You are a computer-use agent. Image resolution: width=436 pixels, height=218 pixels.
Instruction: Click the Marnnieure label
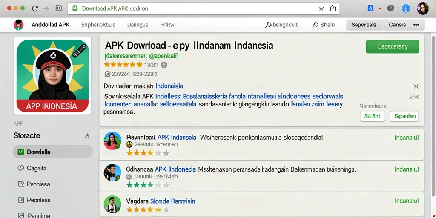(x=373, y=106)
